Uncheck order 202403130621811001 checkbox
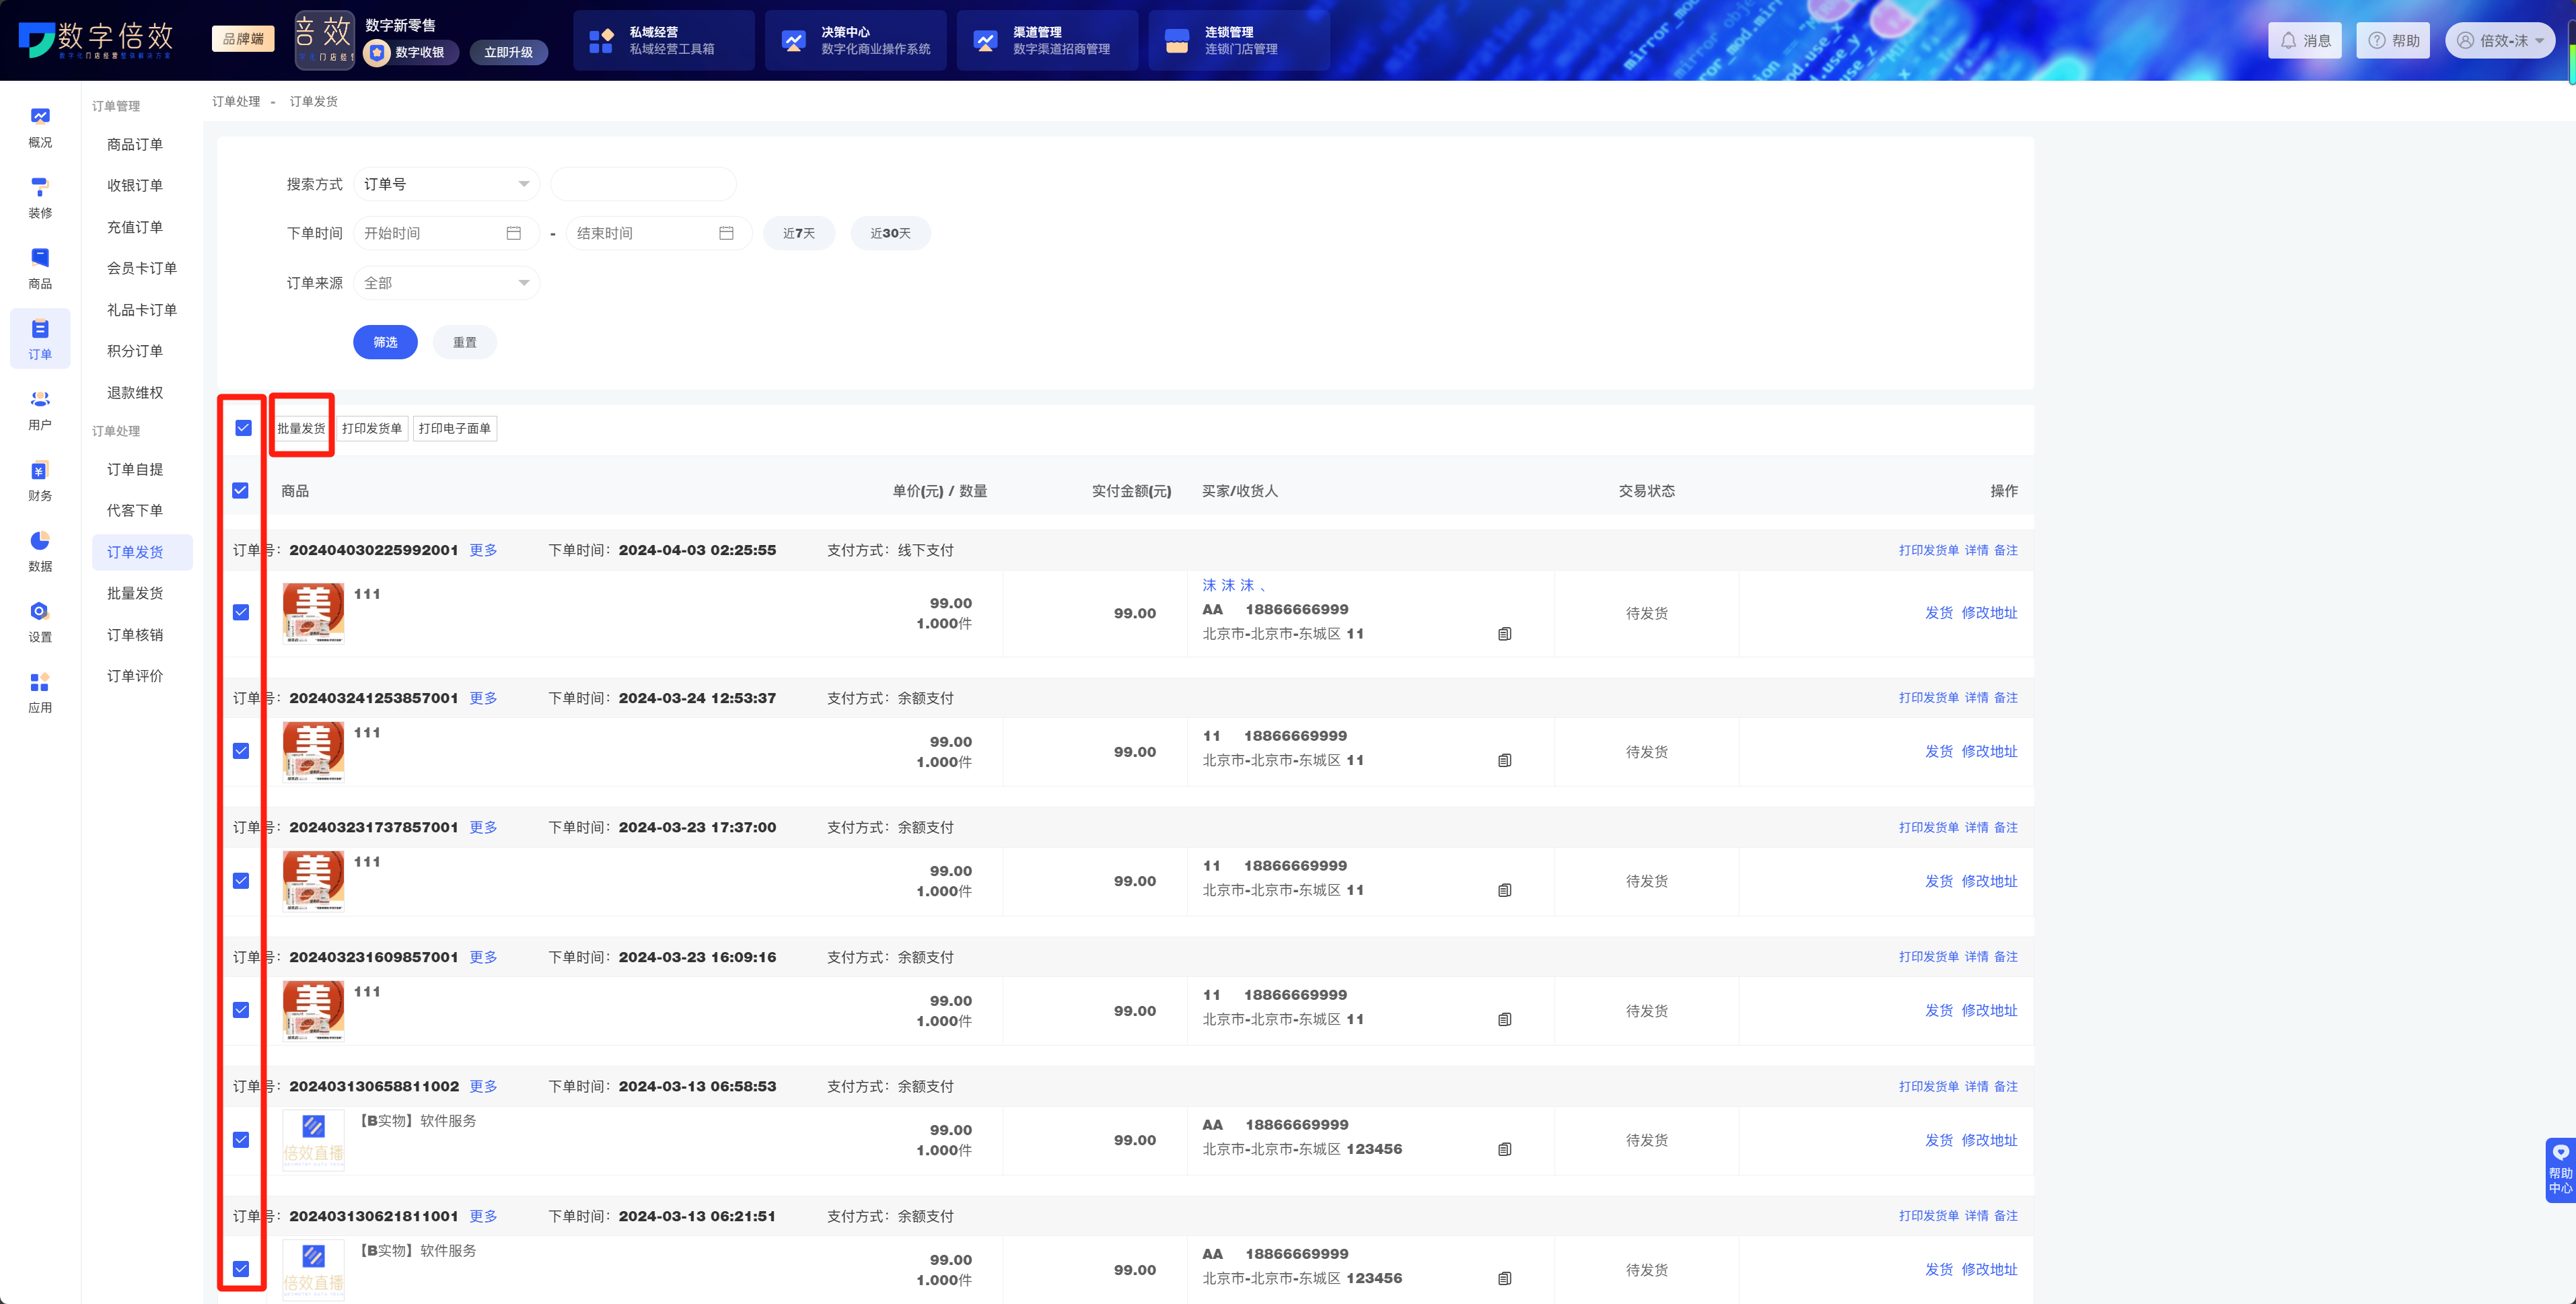Screen dimensions: 2576x1304 pos(241,1269)
